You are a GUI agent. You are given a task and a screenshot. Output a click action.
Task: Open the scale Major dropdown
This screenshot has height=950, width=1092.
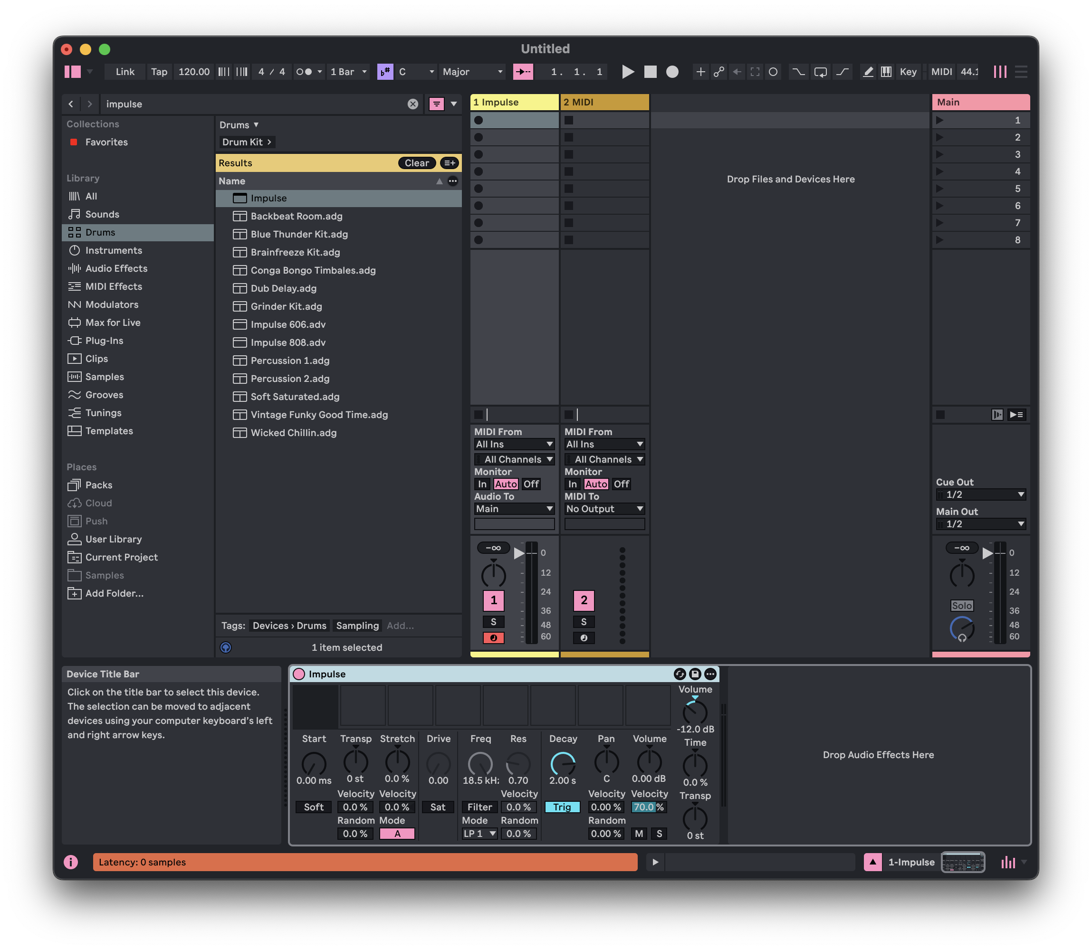[x=472, y=72]
